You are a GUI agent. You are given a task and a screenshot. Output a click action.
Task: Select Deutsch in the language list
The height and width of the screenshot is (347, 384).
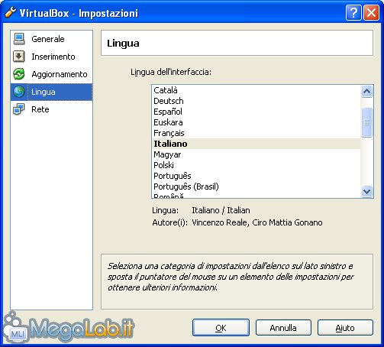pyautogui.click(x=256, y=101)
